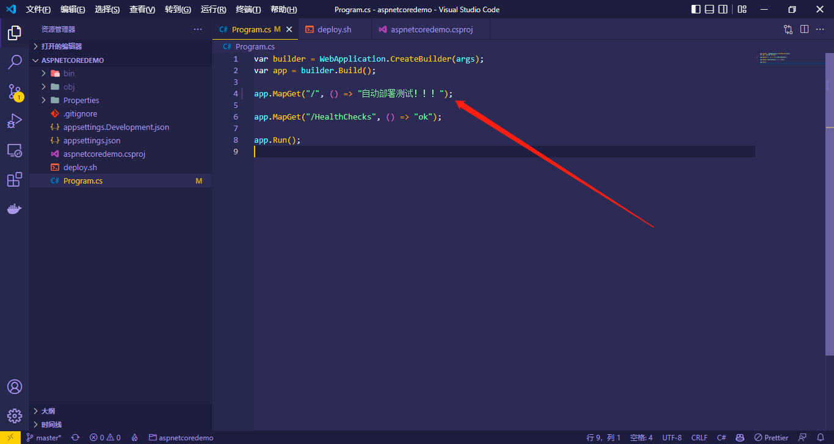Screen dimensions: 834x444
Task: Click the flame icon in status bar
Action: coord(135,437)
